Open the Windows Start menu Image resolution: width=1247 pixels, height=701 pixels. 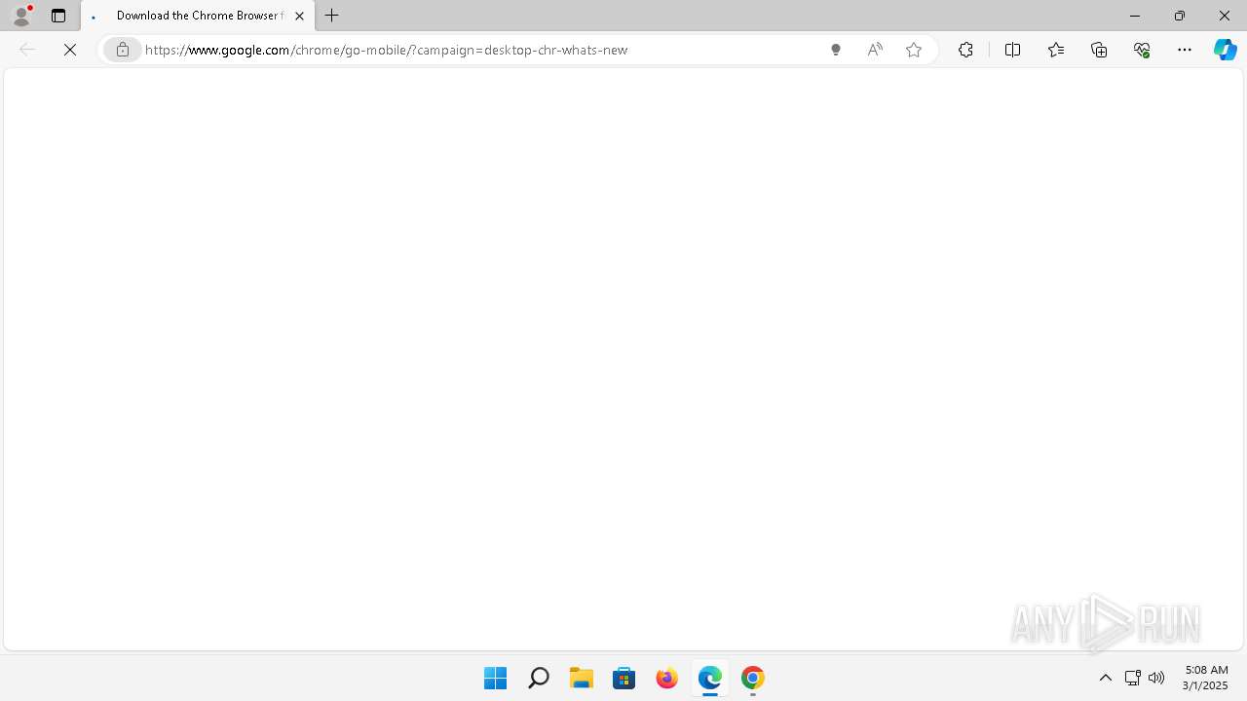point(495,678)
